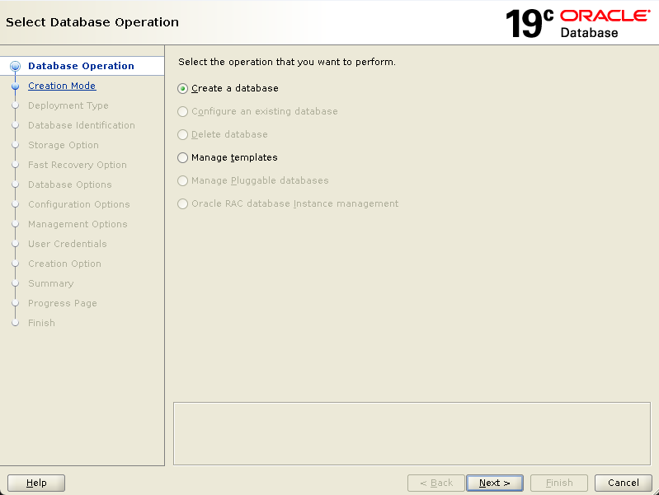Click the Fast Recovery Option step
The height and width of the screenshot is (495, 659).
(x=78, y=165)
